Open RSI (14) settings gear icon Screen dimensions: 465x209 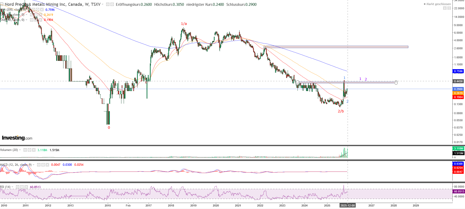tap(22, 187)
